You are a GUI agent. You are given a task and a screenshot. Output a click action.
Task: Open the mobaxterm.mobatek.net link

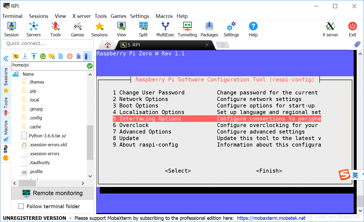point(271,218)
